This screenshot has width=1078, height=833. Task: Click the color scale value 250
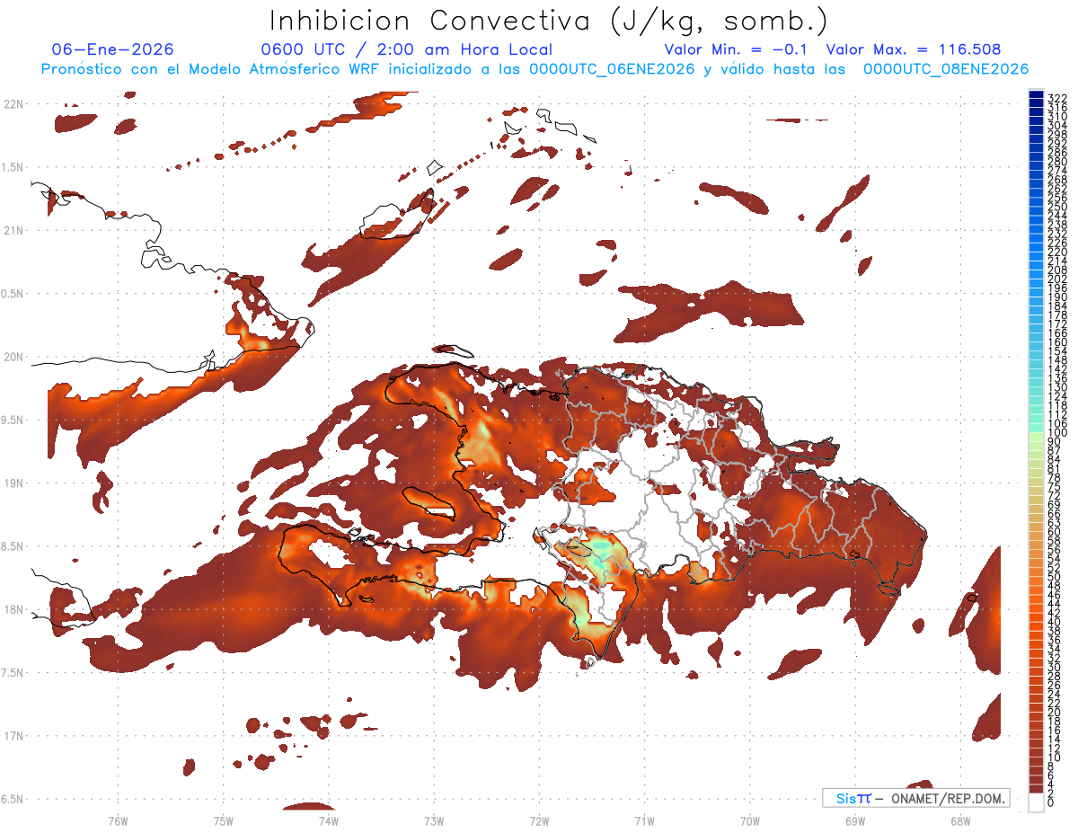(x=1057, y=207)
